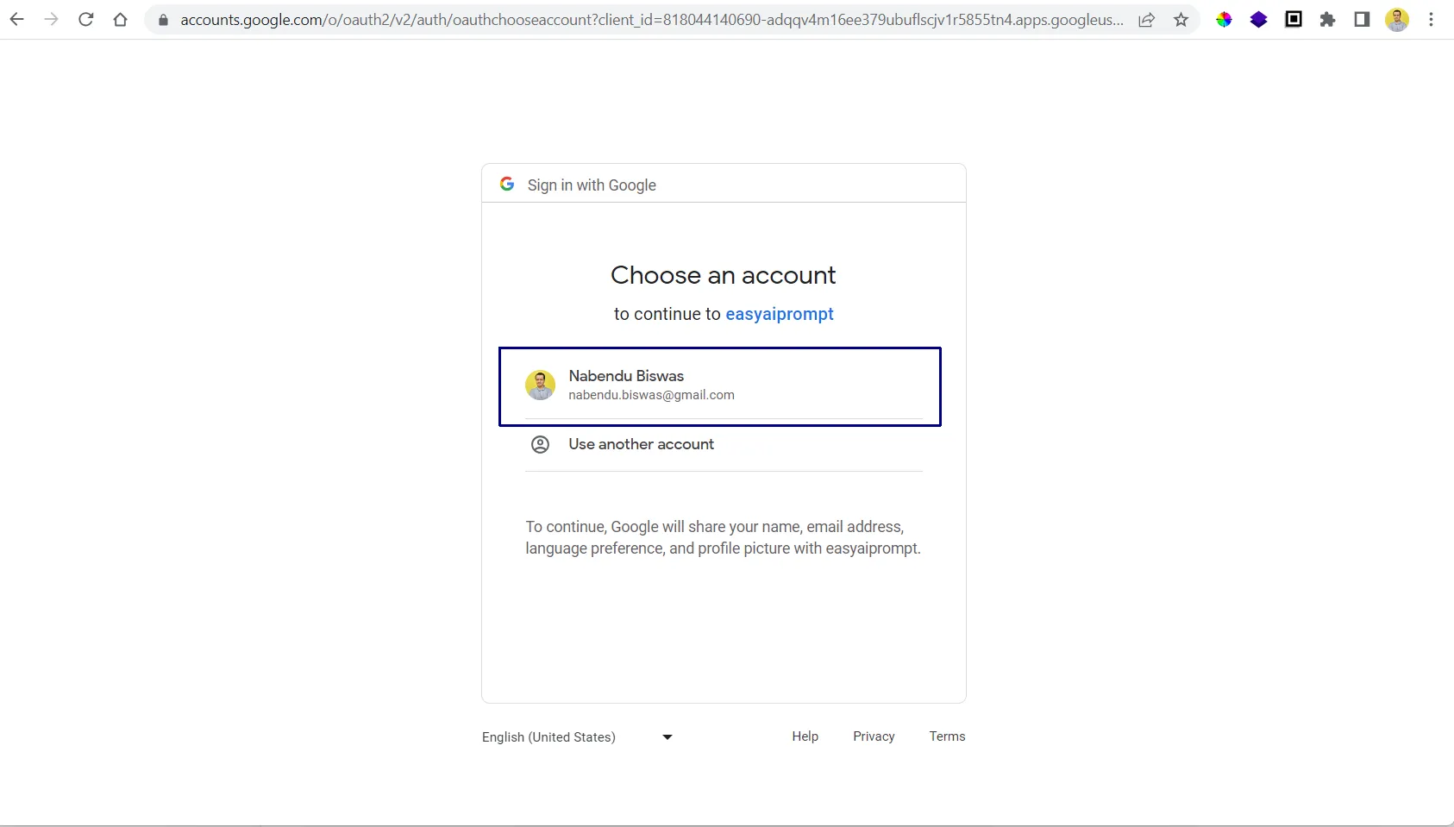Bookmark this page with the star icon
Screen dimensions: 1454x827
(x=1181, y=19)
